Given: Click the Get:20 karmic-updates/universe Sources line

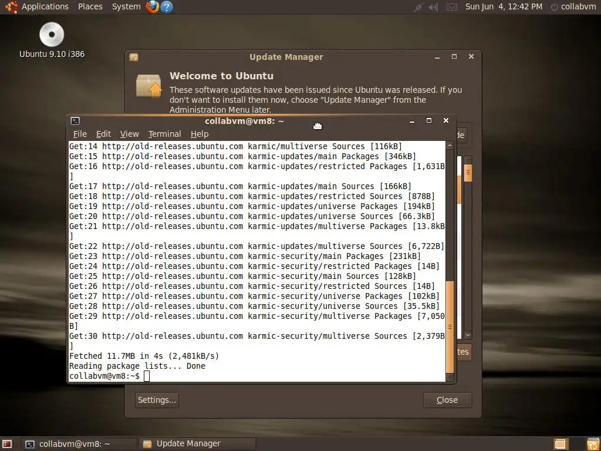Looking at the screenshot, I should pos(252,216).
